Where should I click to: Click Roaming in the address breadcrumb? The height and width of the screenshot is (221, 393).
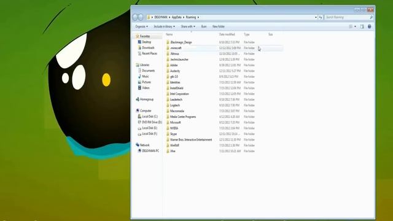click(191, 17)
